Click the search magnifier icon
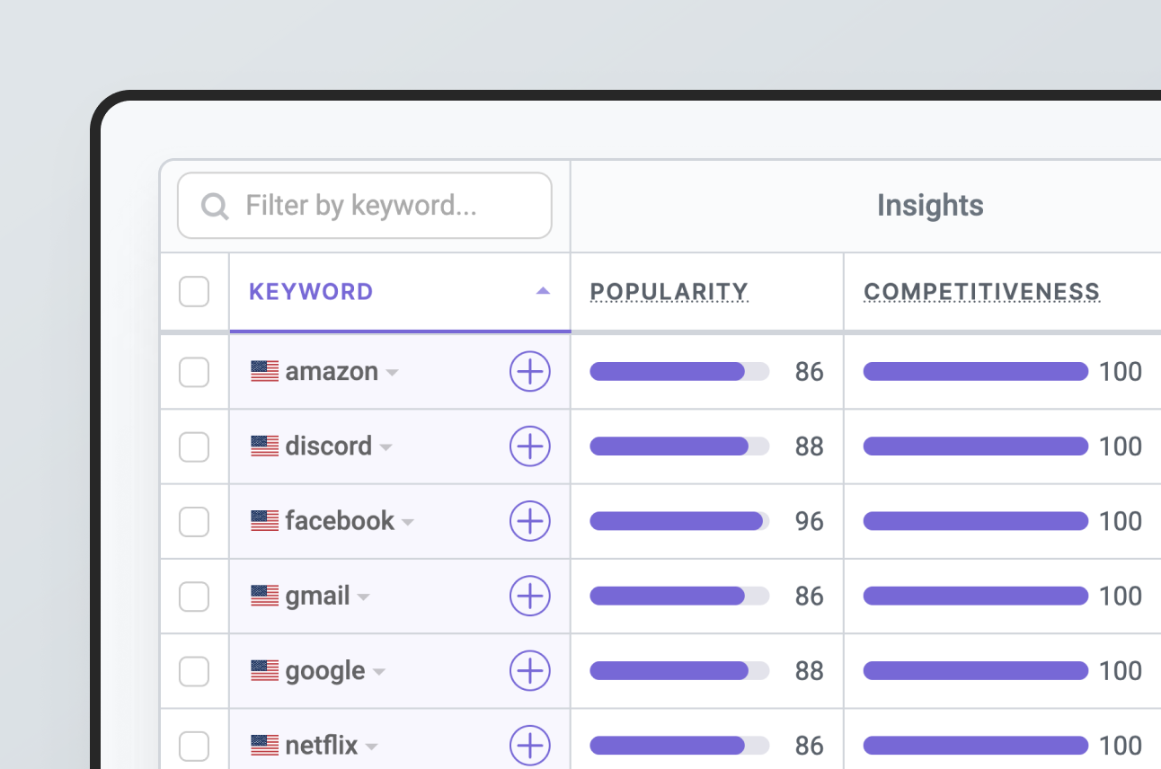The width and height of the screenshot is (1161, 769). click(x=215, y=207)
